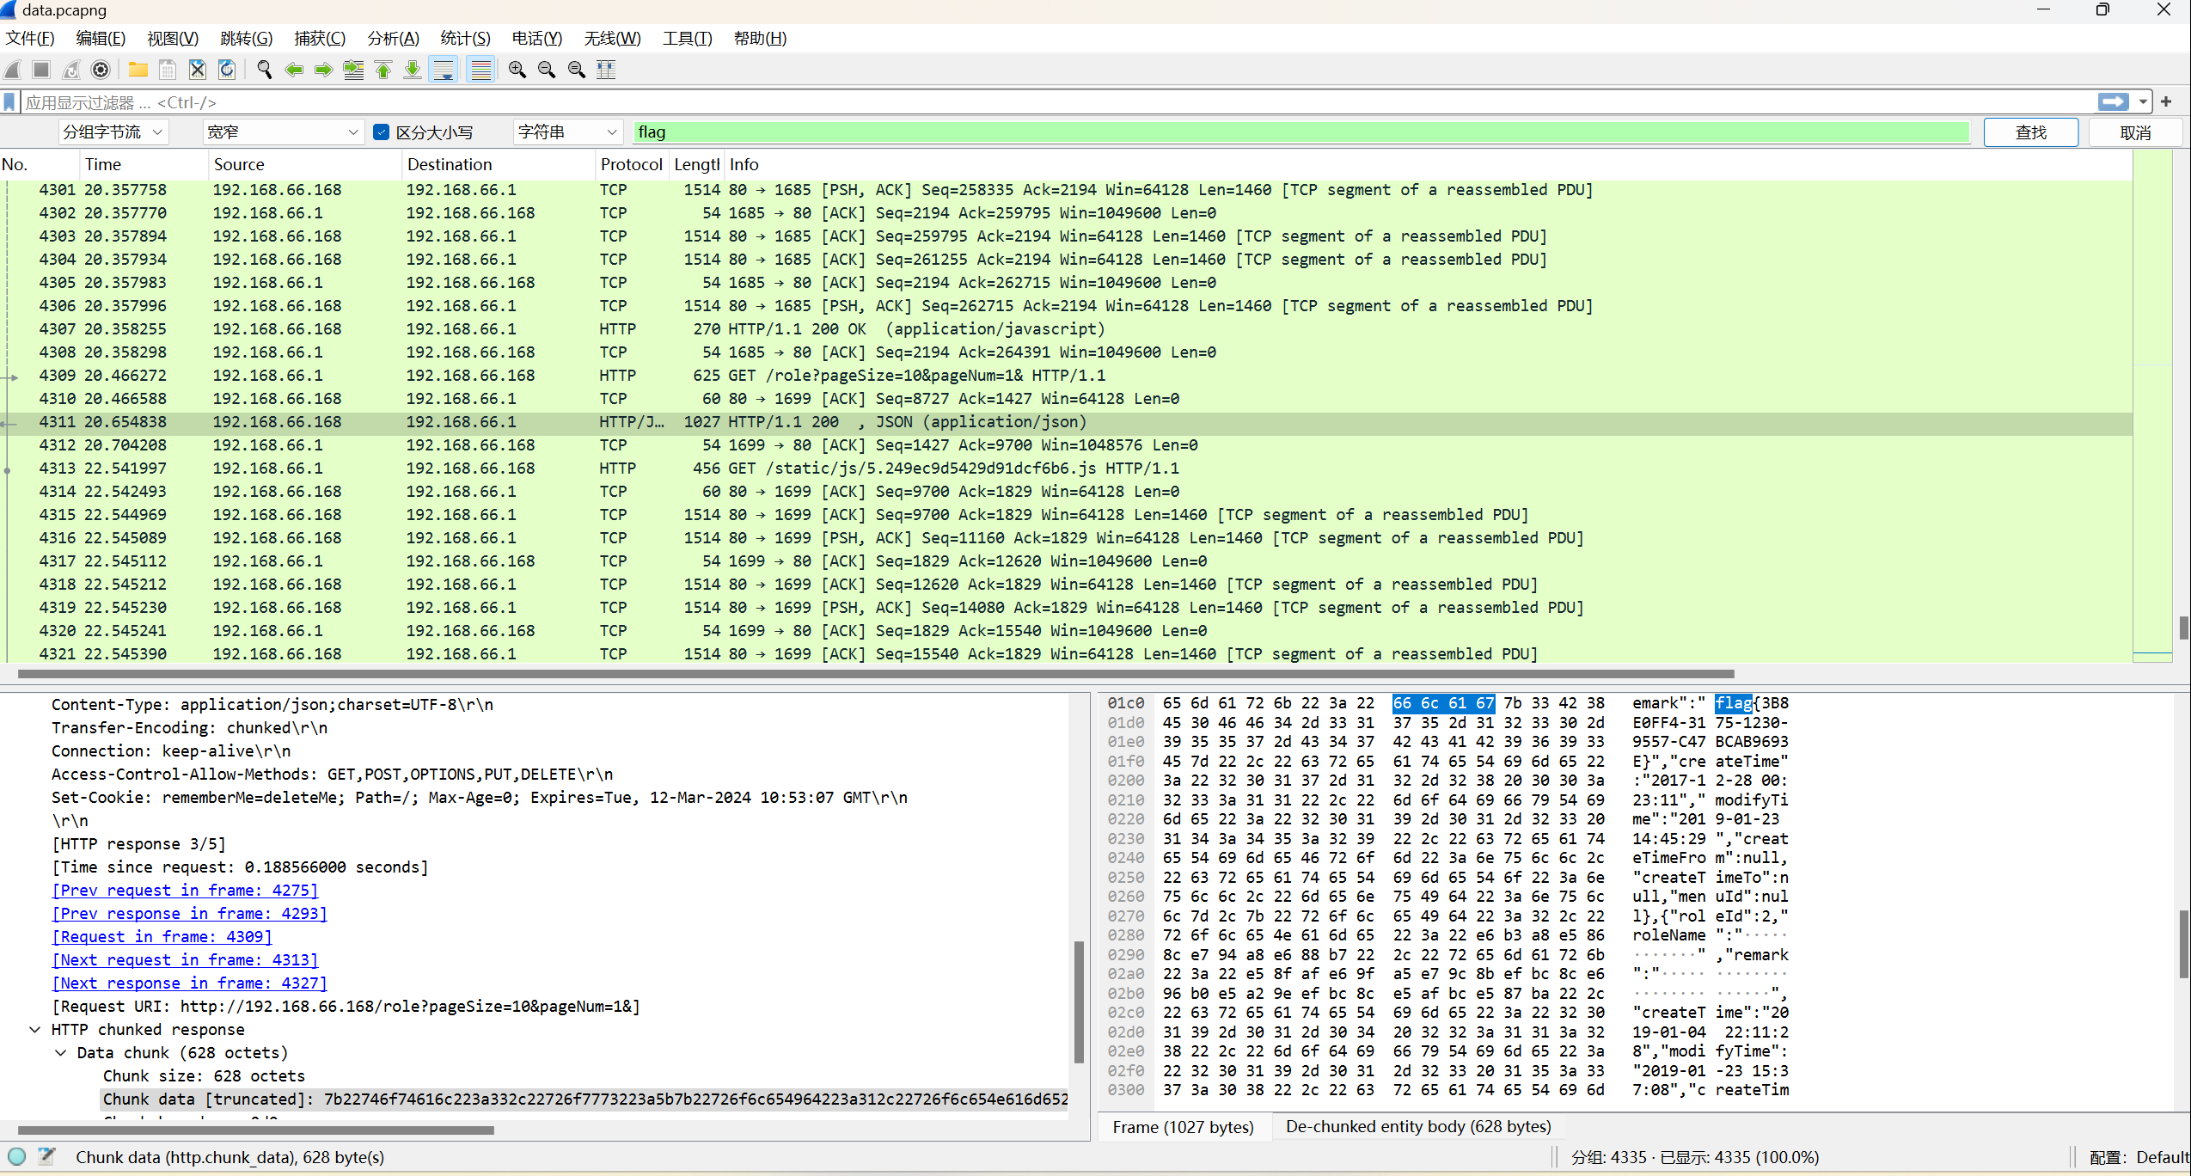Close this capture file icon
The width and height of the screenshot is (2191, 1176).
pyautogui.click(x=197, y=70)
